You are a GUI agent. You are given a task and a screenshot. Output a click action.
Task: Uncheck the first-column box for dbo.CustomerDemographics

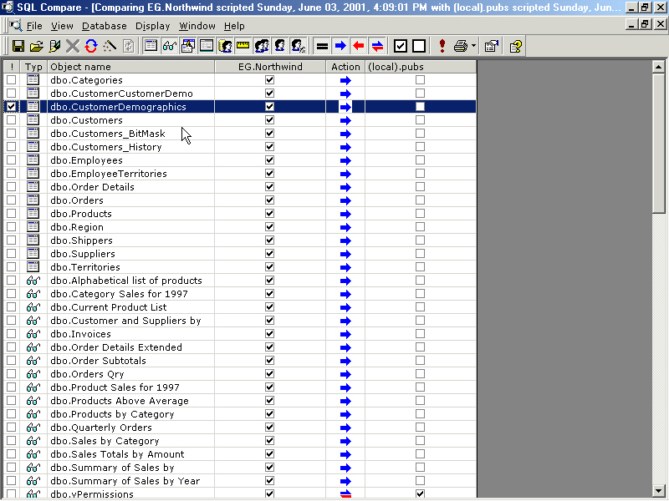11,107
